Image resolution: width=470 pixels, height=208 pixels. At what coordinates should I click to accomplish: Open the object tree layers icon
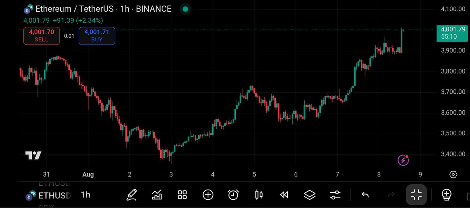pos(310,194)
